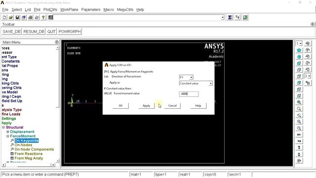Click the RESUM_DB toolbar button
The width and height of the screenshot is (316, 178).
pos(34,32)
